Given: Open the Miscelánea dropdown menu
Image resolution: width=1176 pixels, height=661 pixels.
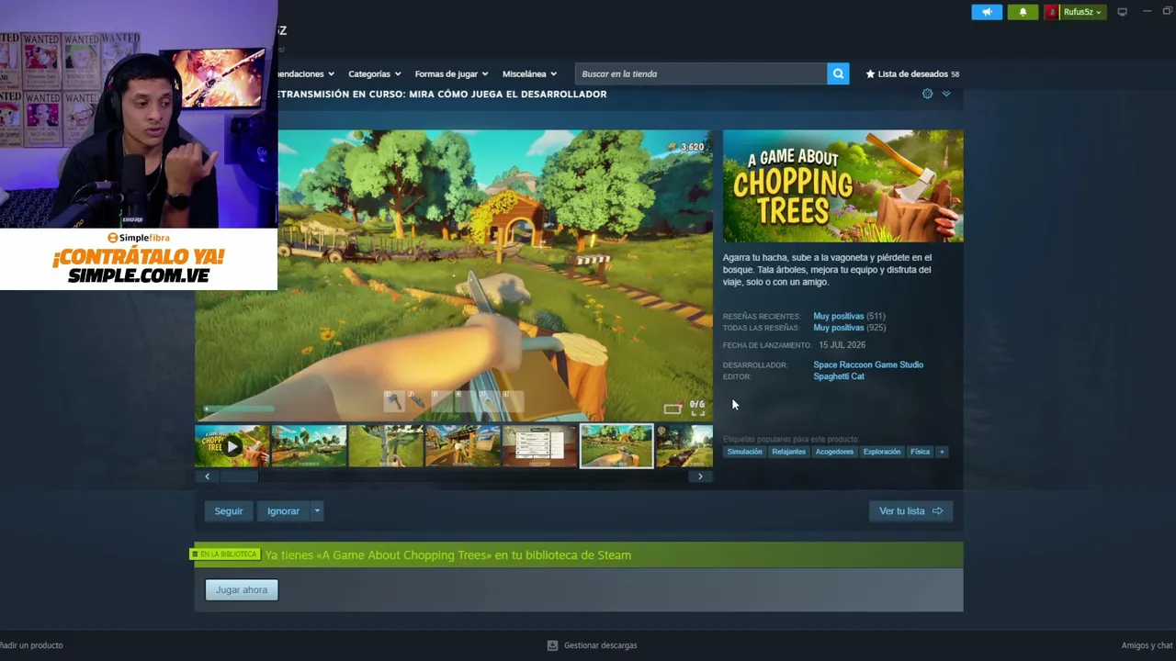Looking at the screenshot, I should click(x=529, y=73).
